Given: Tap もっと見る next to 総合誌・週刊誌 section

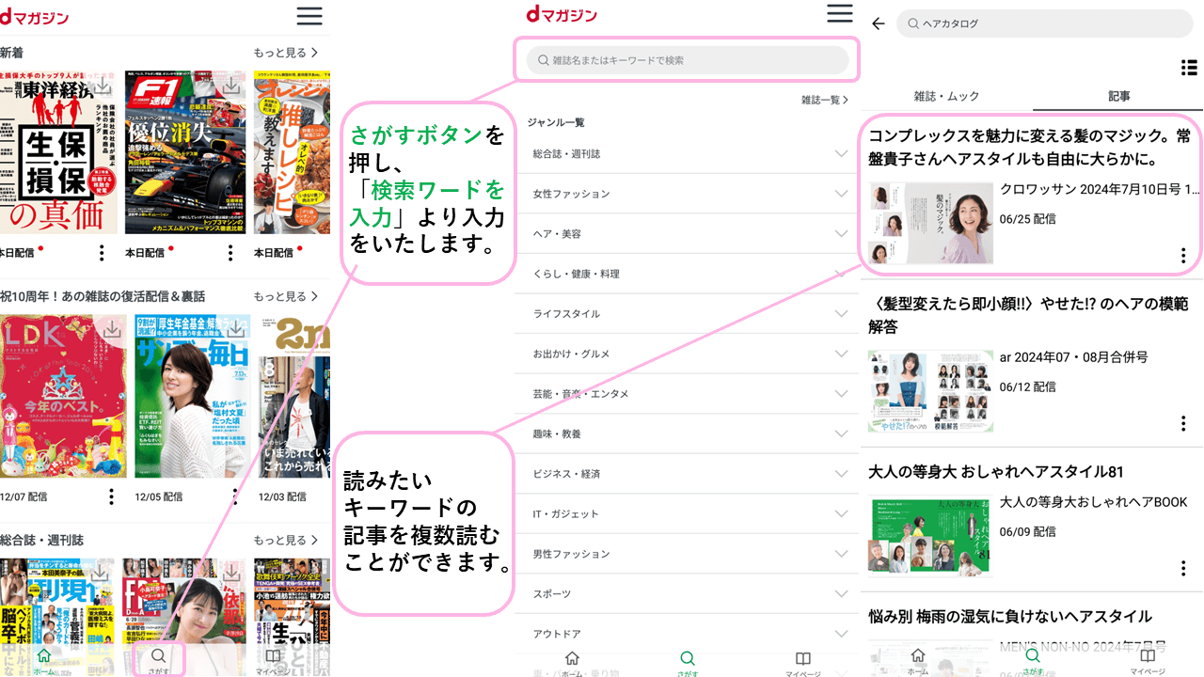Looking at the screenshot, I should coord(287,540).
